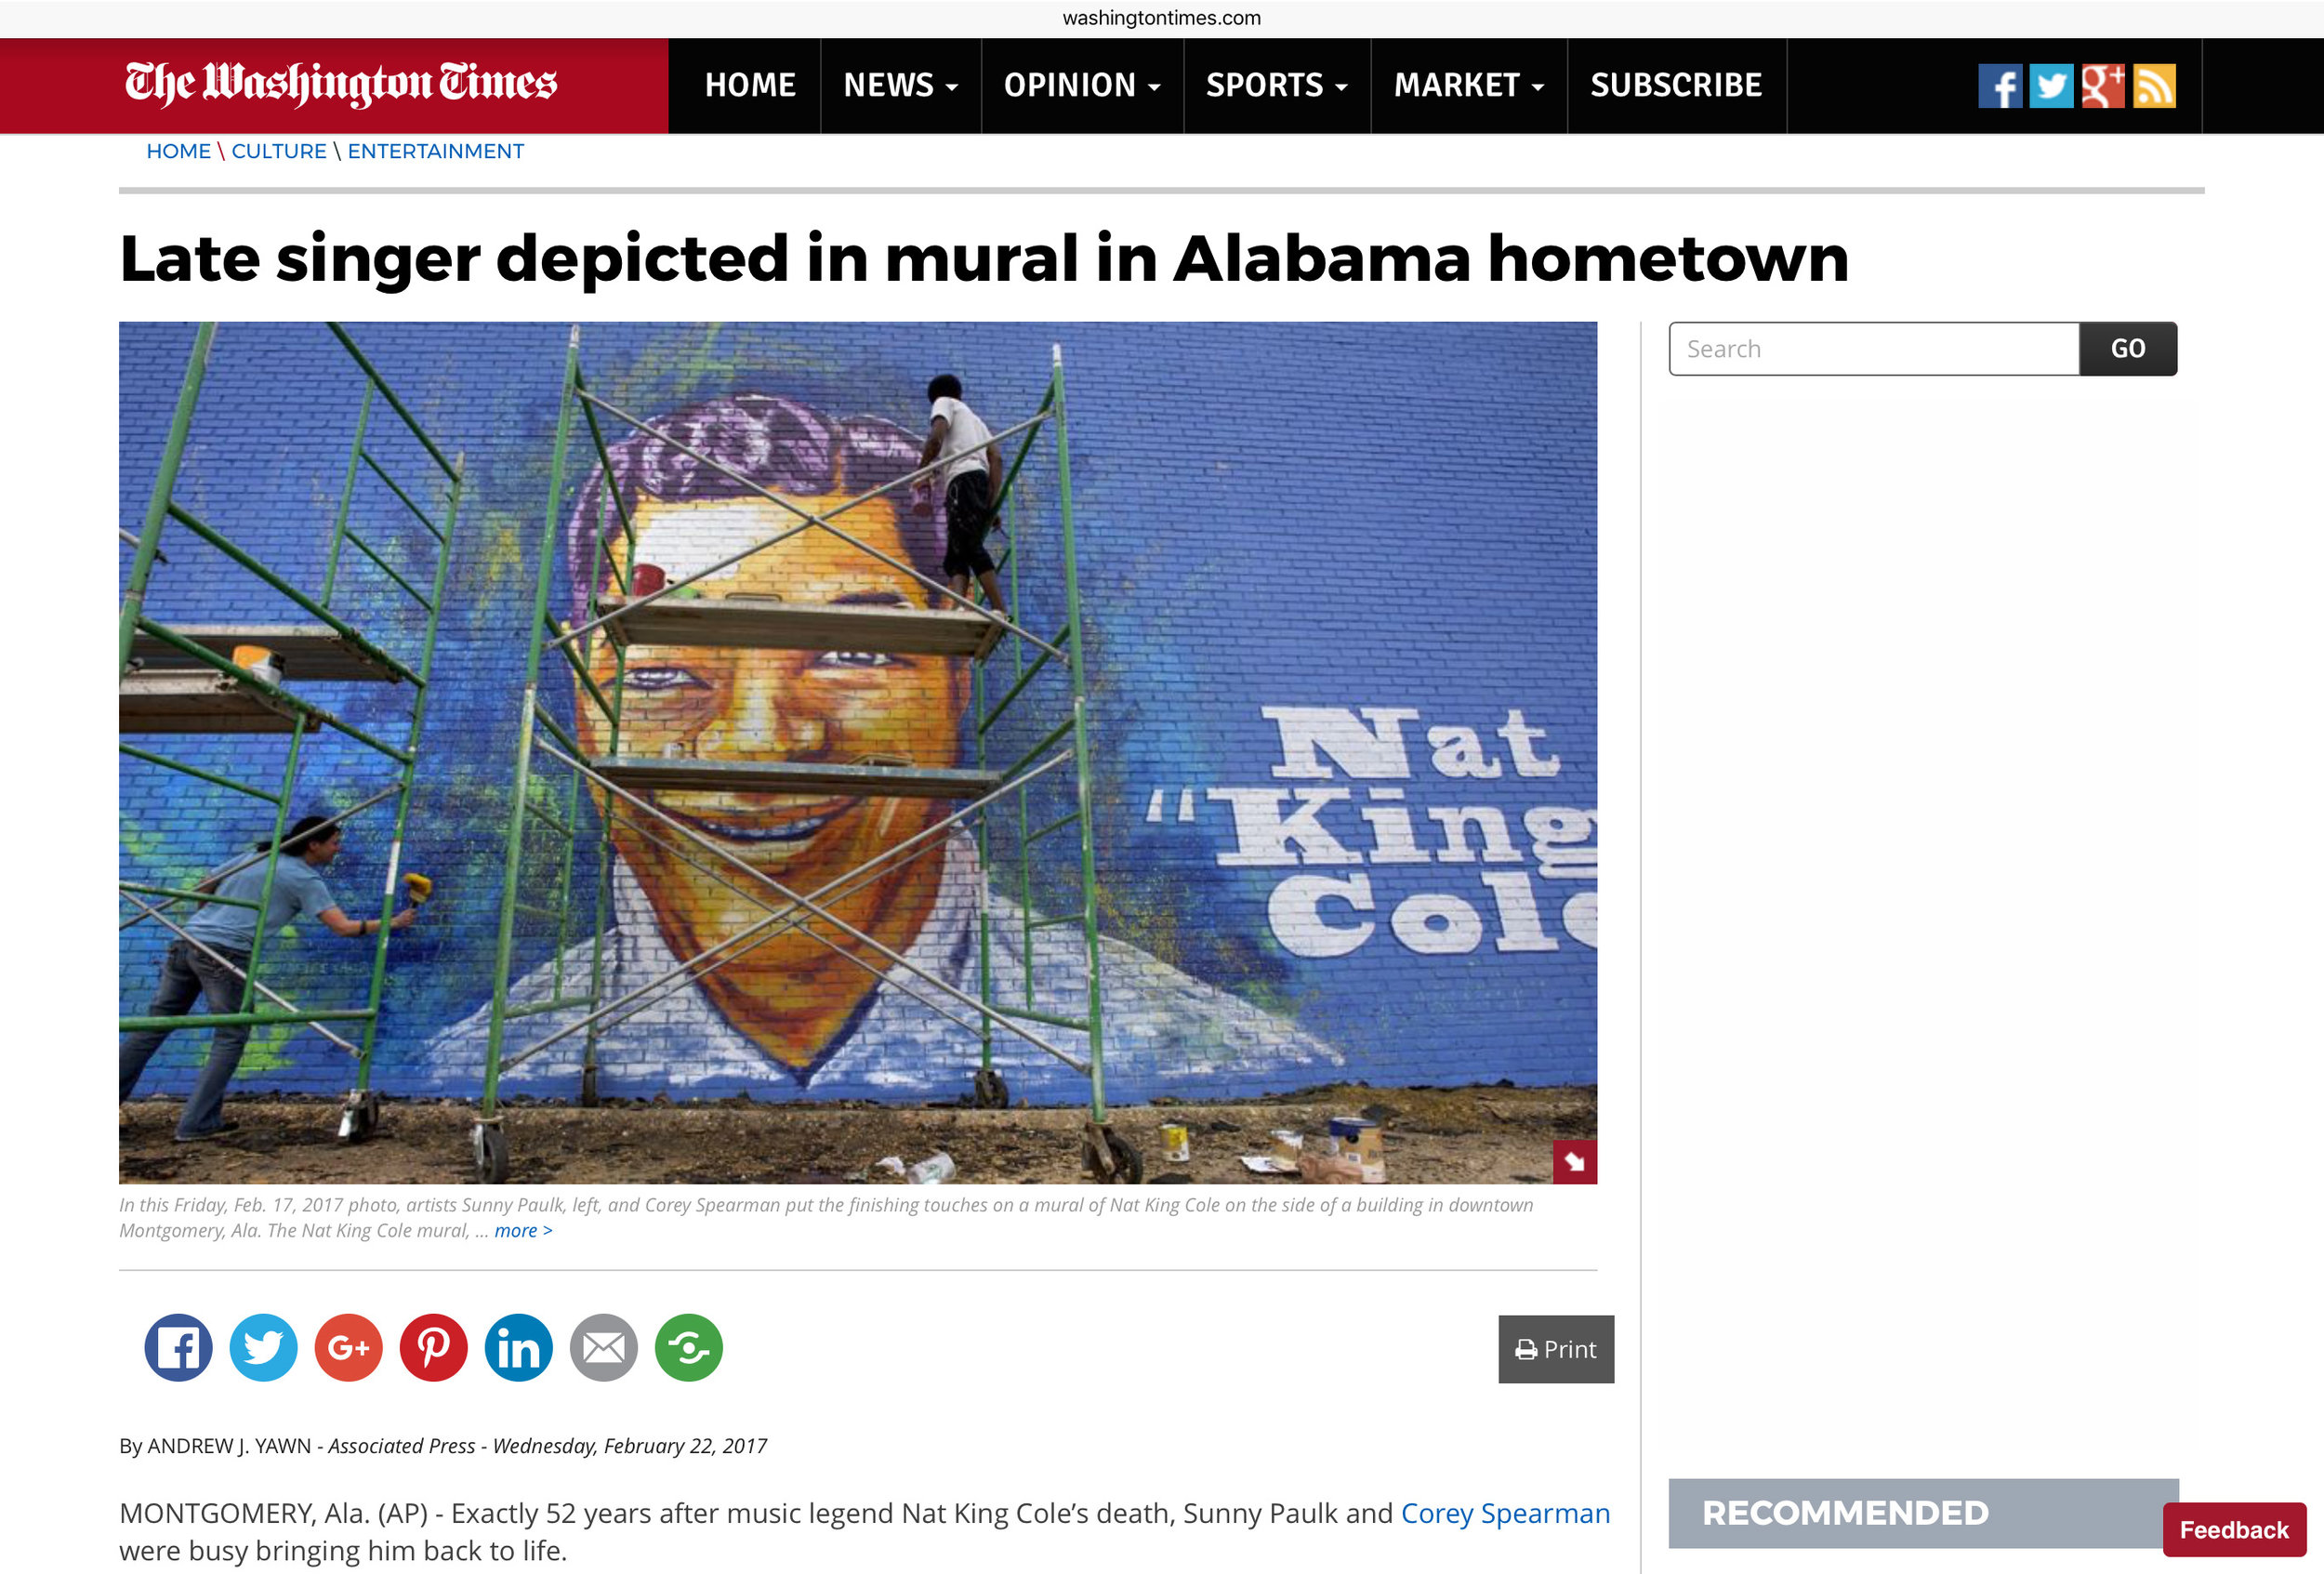Share article on Pinterest
Screen dimensions: 2324x1574
[x=434, y=1348]
